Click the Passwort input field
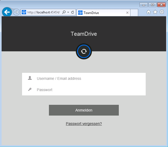 [x=84, y=90]
